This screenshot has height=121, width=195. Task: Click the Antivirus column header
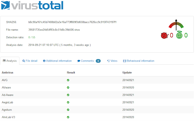(x=7, y=73)
